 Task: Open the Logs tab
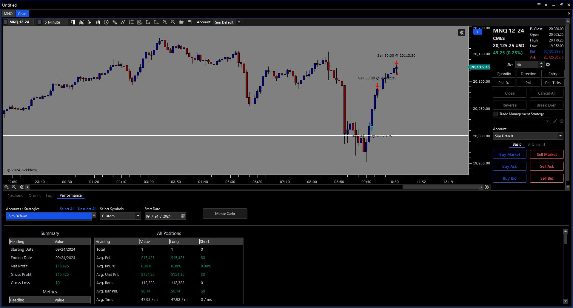pyautogui.click(x=50, y=195)
